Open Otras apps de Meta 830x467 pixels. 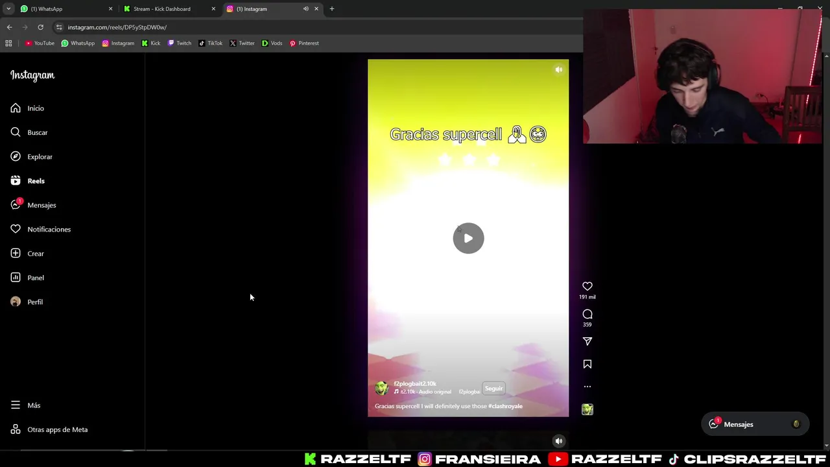pyautogui.click(x=49, y=429)
